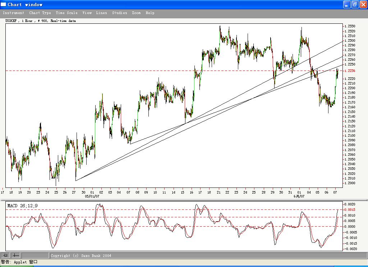Image resolution: width=368 pixels, height=267 pixels.
Task: Restore down the Chart window
Action: 355,4
